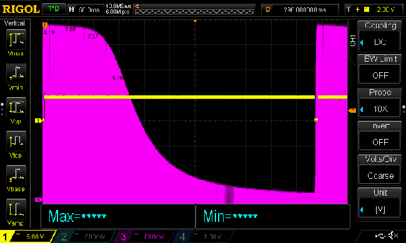This screenshot has height=243, width=406.
Task: Click the memory start marker at top-left of graticule
Action: click(x=45, y=25)
